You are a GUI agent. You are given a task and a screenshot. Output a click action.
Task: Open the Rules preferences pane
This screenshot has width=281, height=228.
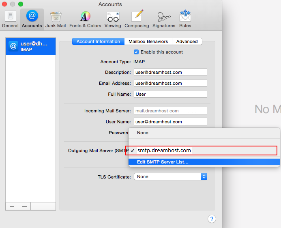tap(185, 19)
